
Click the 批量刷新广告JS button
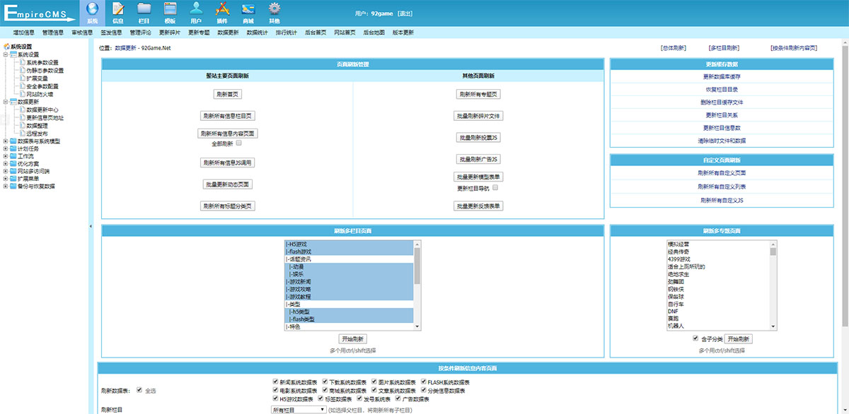478,159
